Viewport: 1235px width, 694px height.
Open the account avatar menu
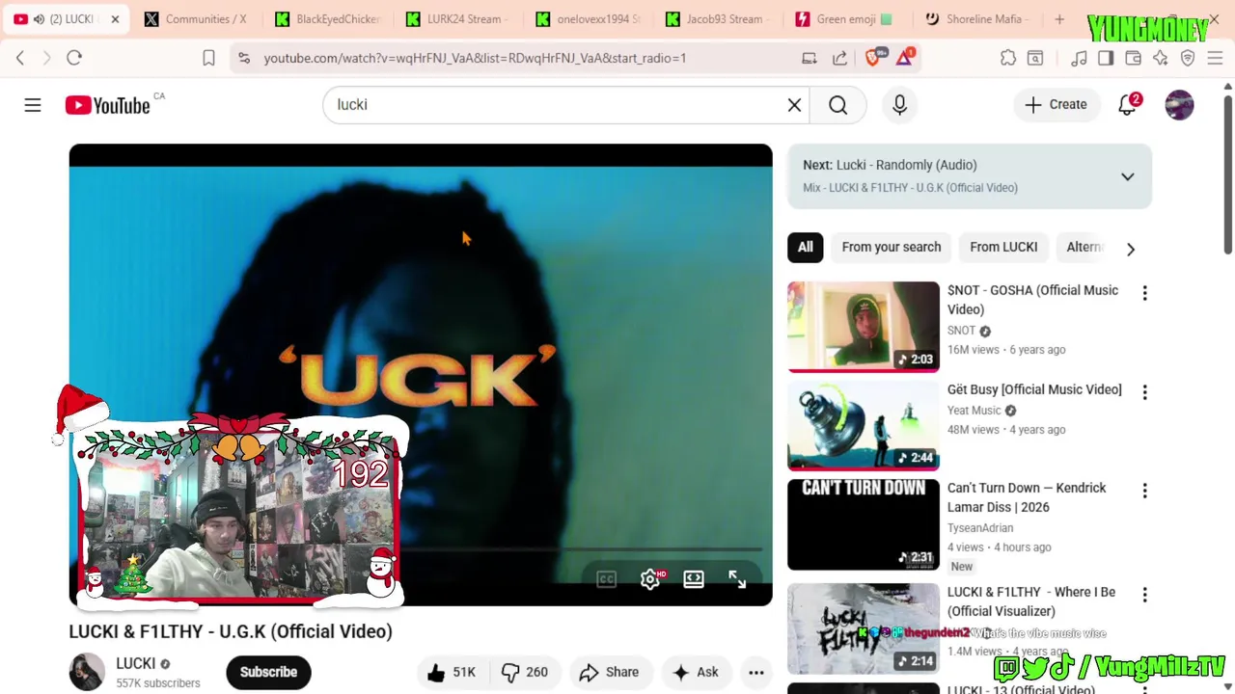[1179, 105]
